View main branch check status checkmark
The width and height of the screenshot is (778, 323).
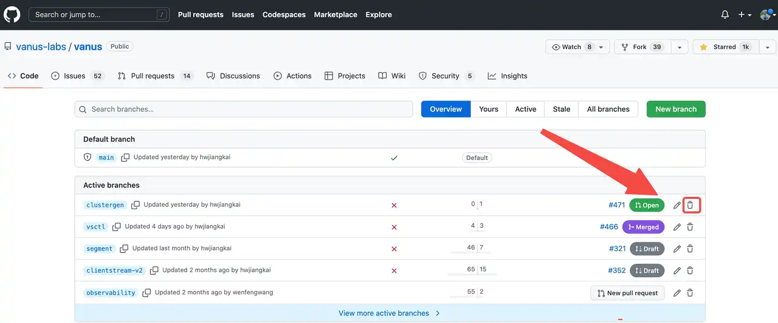[x=394, y=158]
